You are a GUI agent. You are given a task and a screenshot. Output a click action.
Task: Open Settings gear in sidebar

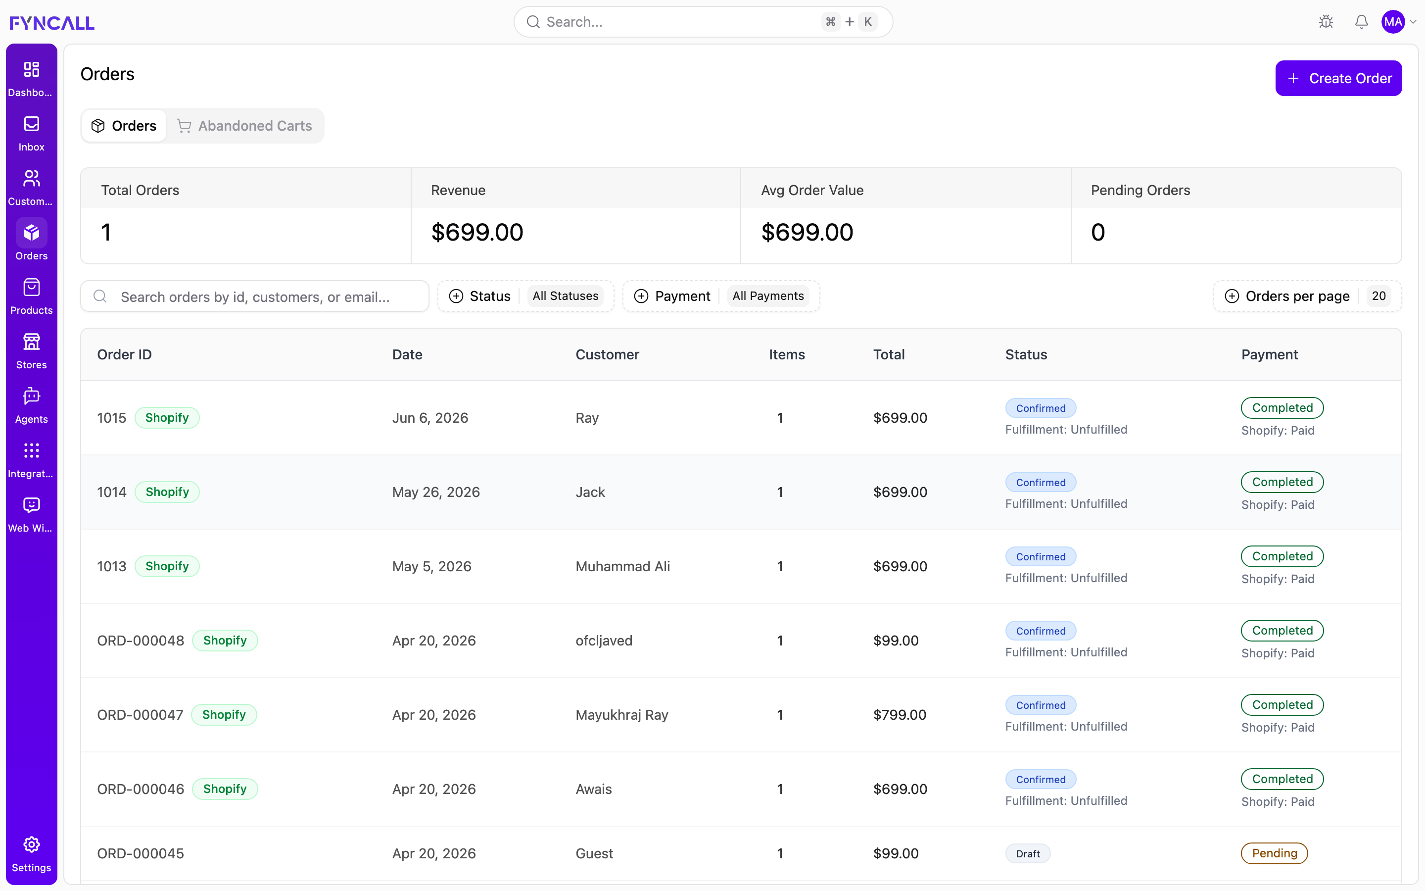tap(31, 844)
